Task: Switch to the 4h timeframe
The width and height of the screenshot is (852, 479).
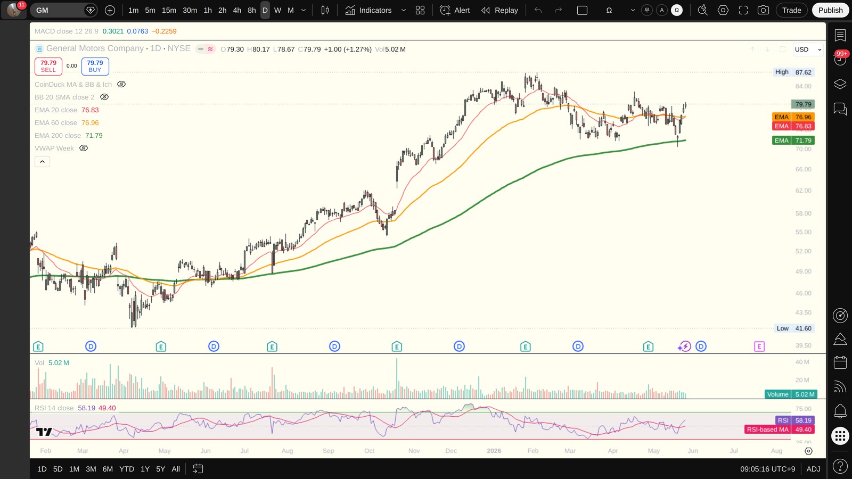Action: tap(237, 10)
